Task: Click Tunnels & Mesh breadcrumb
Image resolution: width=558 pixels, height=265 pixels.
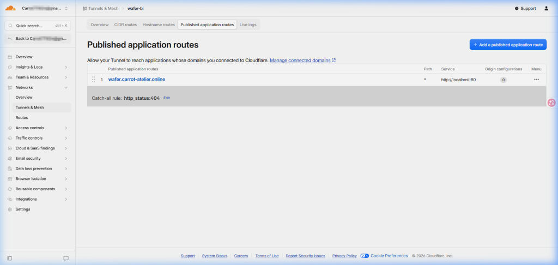Action: point(103,8)
